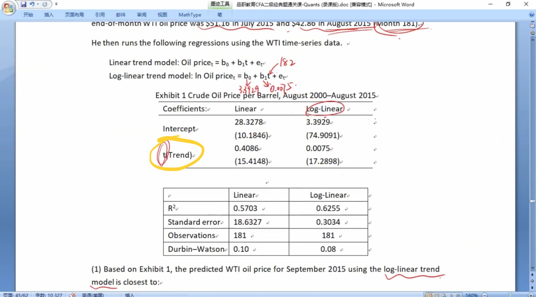
Task: Click the Save icon in quick access toolbar
Action: tap(24, 4)
